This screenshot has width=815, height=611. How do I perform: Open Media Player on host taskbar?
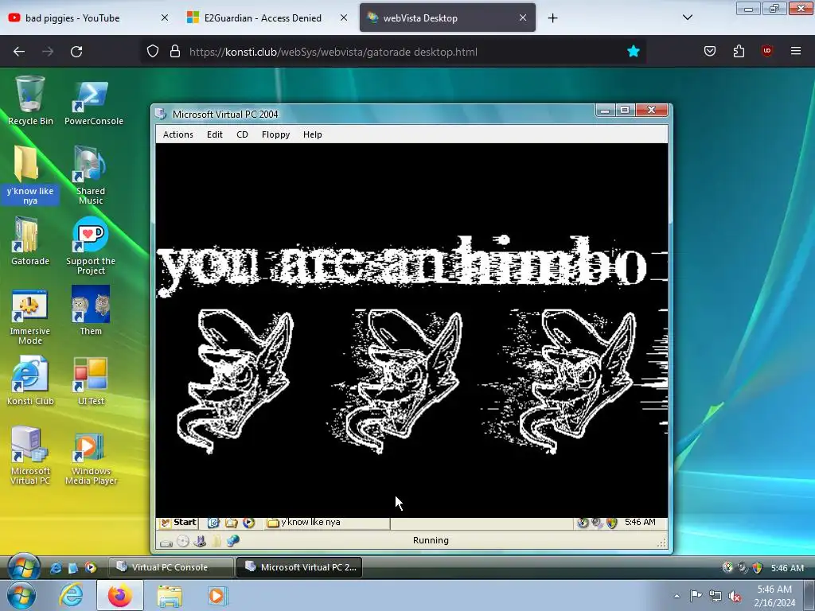[216, 596]
